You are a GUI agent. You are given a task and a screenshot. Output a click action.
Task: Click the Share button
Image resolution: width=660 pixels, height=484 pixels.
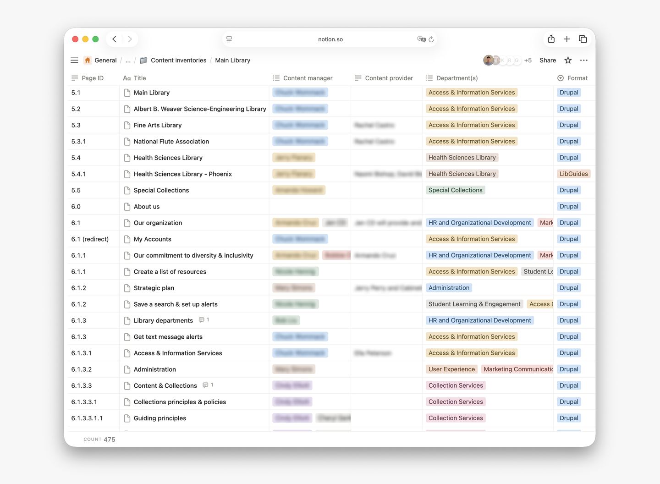coord(547,60)
